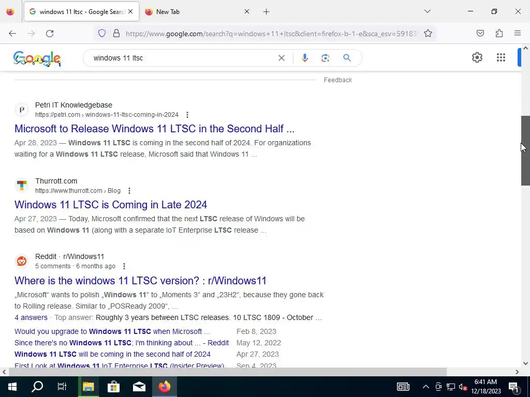Click 'Reddit · r/Windows11' source label
Screen dimensions: 530x397
[70, 256]
